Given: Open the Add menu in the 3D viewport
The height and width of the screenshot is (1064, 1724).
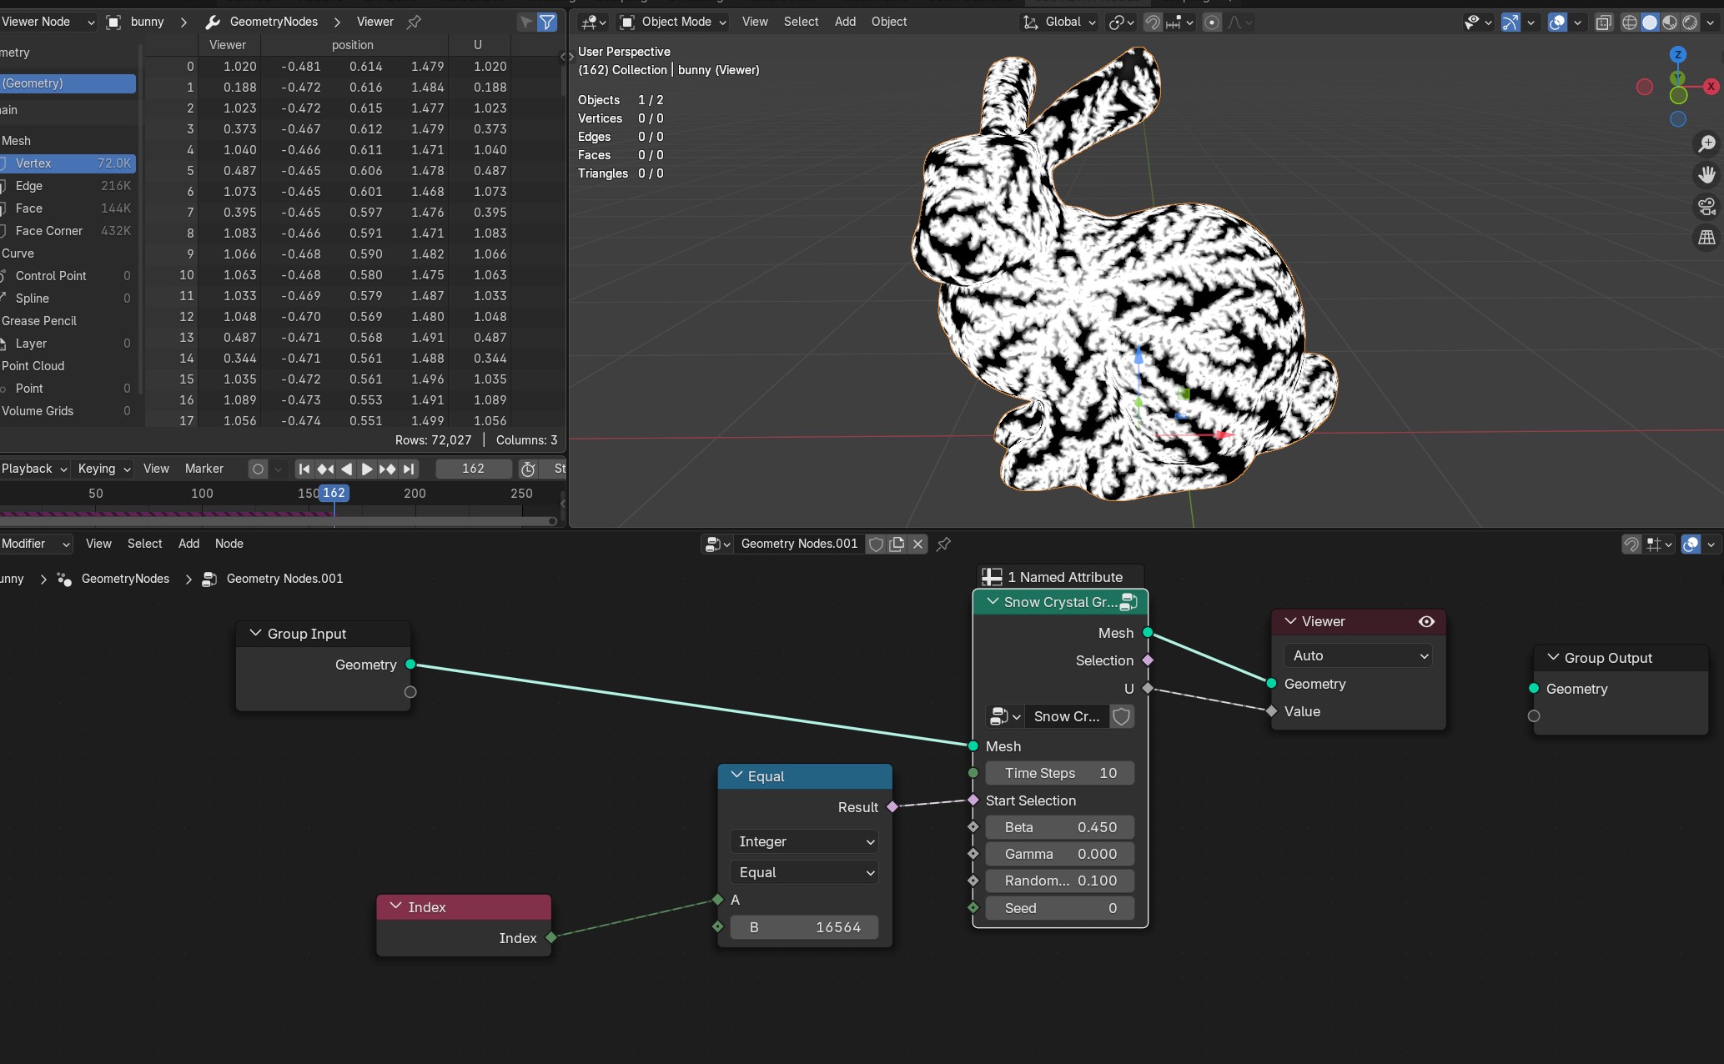Looking at the screenshot, I should (x=845, y=23).
